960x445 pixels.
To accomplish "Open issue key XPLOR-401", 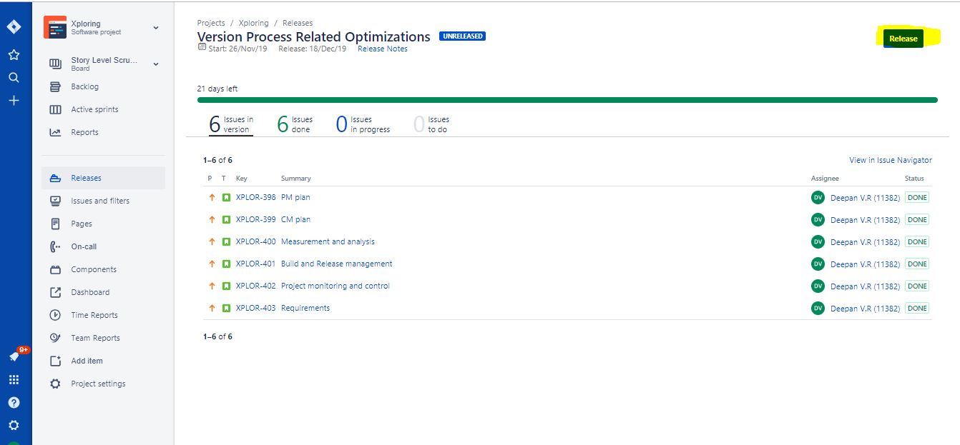I will pyautogui.click(x=255, y=264).
